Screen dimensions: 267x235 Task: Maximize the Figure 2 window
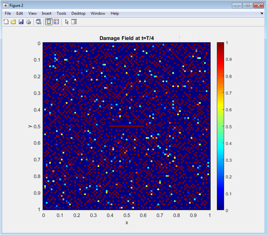248,6
